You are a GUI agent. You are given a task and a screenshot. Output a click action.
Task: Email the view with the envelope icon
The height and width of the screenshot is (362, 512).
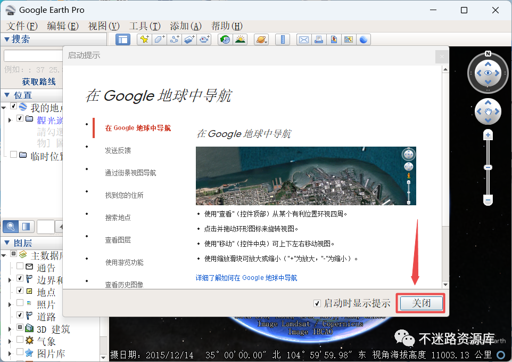pos(304,39)
